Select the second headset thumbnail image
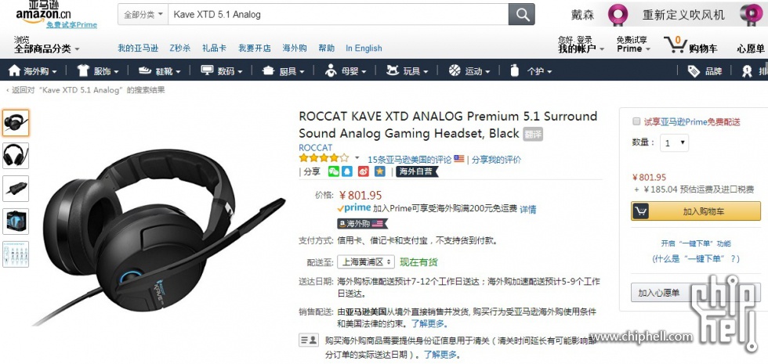The height and width of the screenshot is (364, 768). click(16, 156)
